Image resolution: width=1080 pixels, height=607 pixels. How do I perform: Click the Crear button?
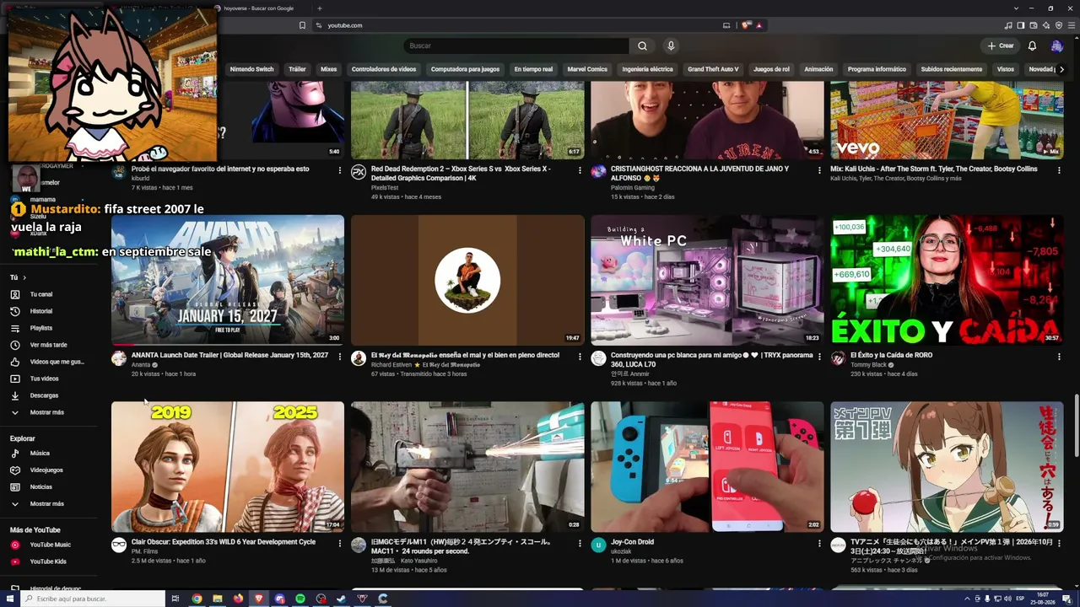[1000, 46]
